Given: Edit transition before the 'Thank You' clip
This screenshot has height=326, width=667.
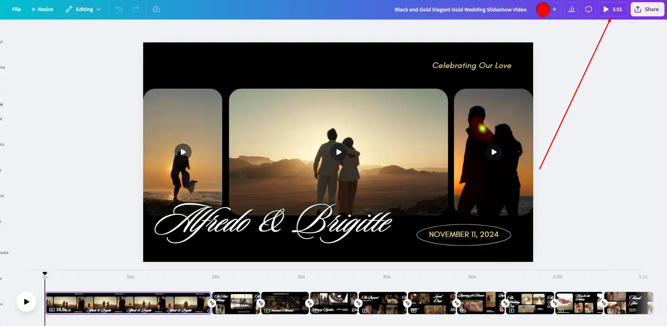Looking at the screenshot, I should [604, 303].
